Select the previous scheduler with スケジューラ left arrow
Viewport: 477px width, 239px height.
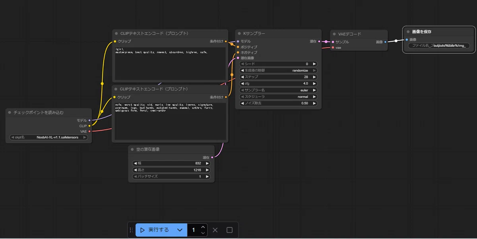coord(242,96)
